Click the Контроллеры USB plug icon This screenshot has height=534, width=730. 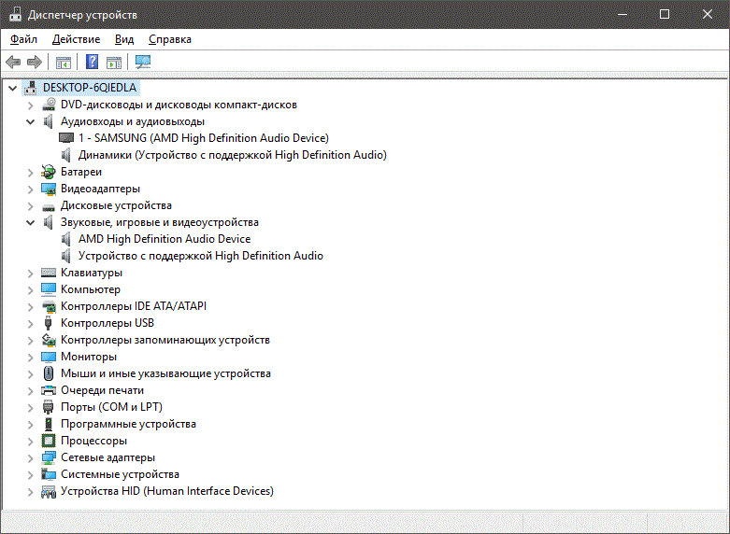click(48, 323)
